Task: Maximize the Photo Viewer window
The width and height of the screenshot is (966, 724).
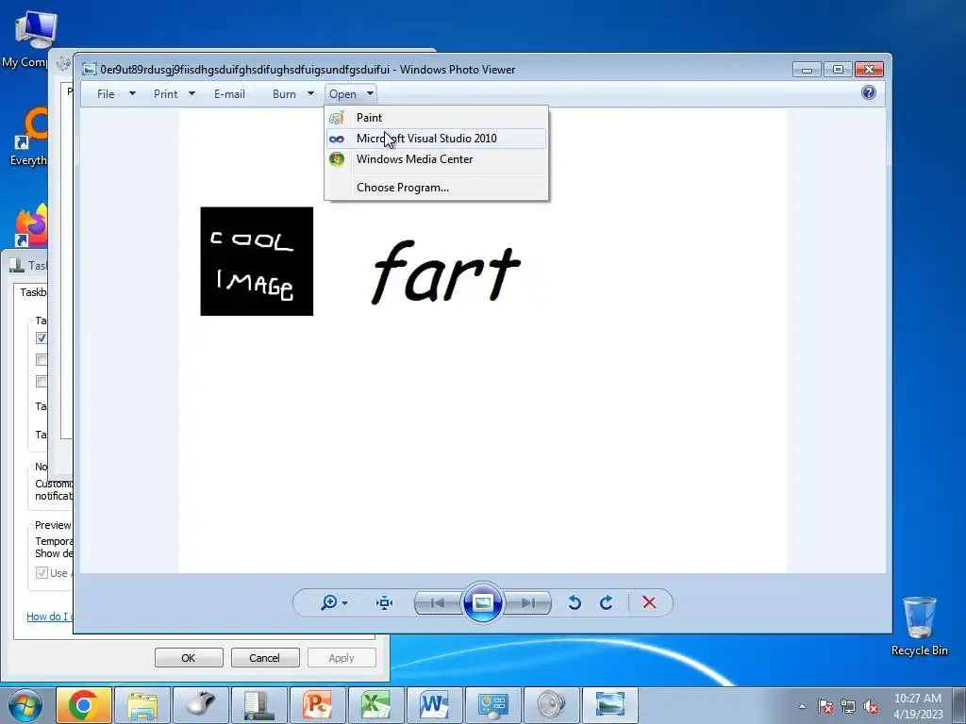Action: coord(838,69)
